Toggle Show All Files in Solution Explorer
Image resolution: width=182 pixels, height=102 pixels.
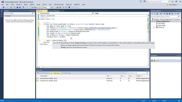coord(172,14)
